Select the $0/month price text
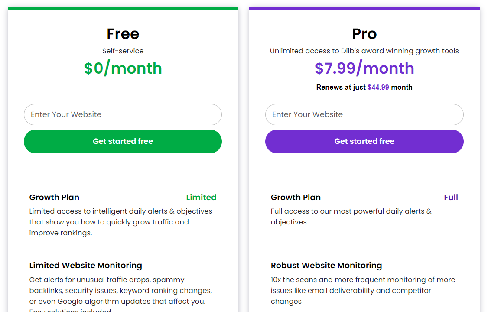Image resolution: width=488 pixels, height=312 pixels. pyautogui.click(x=123, y=68)
